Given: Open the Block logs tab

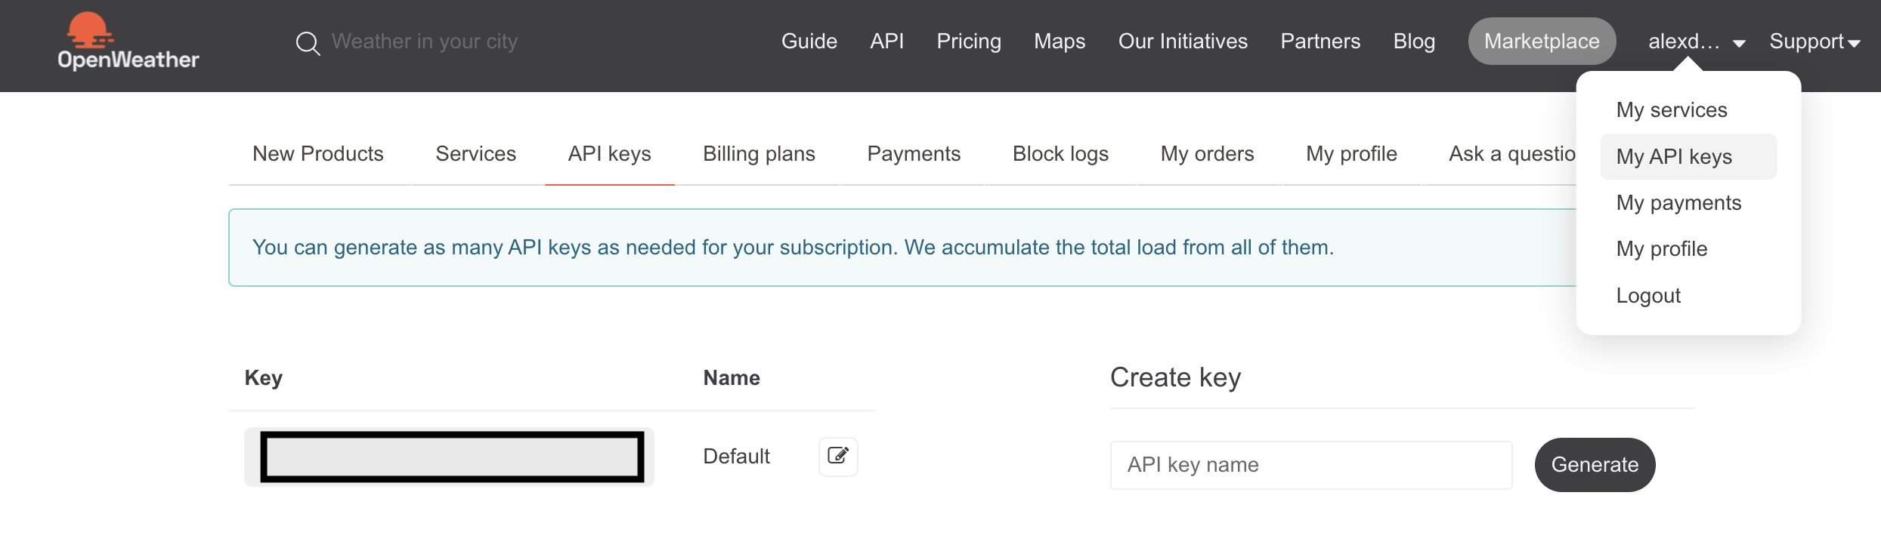Looking at the screenshot, I should click(x=1060, y=154).
